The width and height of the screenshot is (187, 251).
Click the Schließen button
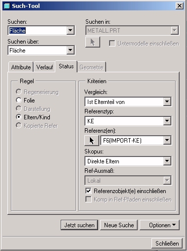coord(167,244)
